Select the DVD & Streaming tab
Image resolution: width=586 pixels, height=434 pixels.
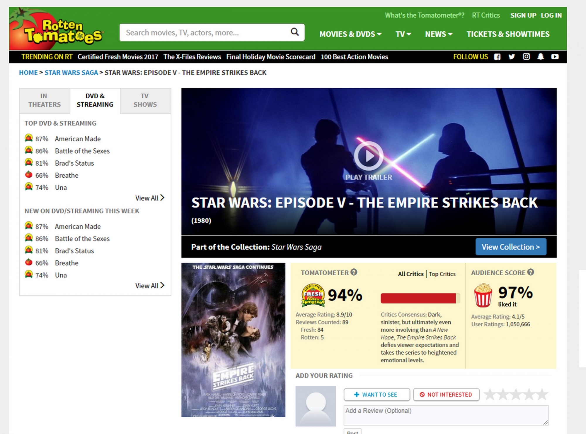[x=95, y=100]
